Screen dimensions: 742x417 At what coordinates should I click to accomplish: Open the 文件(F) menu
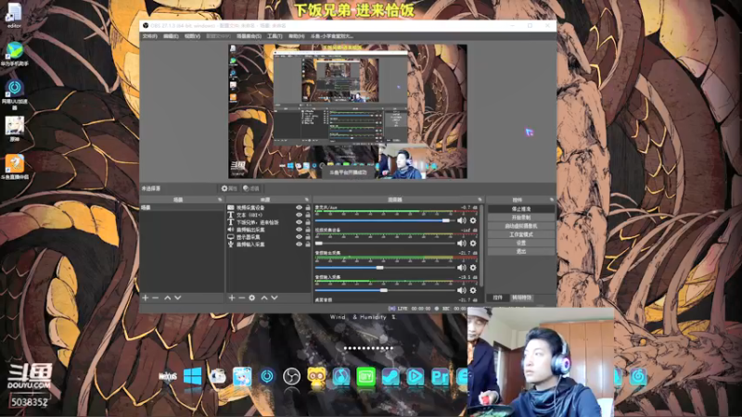pos(150,36)
